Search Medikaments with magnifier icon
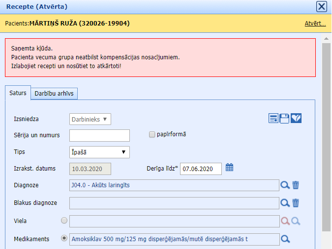The image size is (332, 249). (x=285, y=239)
